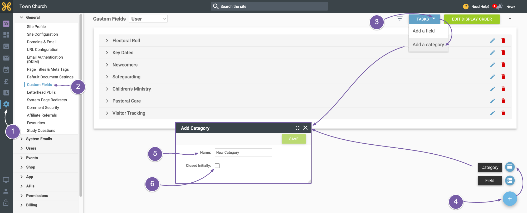527x213 pixels.
Task: Maximize the Add Category dialog fullscreen icon
Action: [x=297, y=128]
